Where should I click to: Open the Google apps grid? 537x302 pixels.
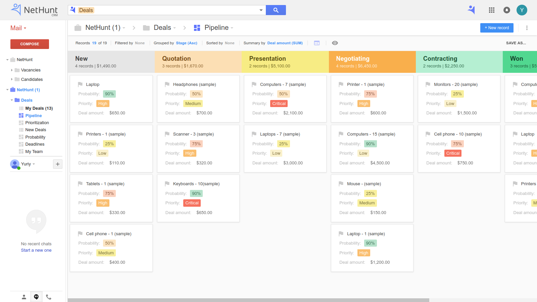pos(492,10)
